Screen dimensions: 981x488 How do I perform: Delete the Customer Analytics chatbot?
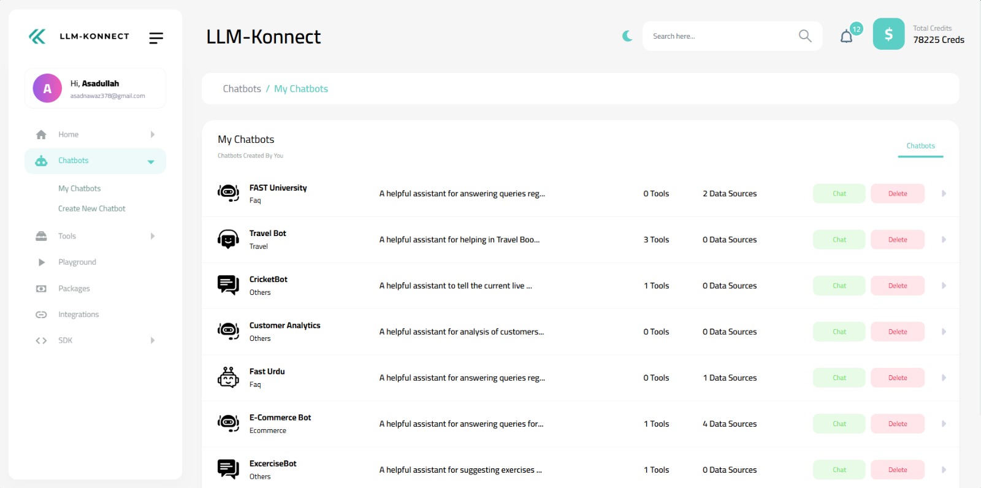[x=897, y=332]
